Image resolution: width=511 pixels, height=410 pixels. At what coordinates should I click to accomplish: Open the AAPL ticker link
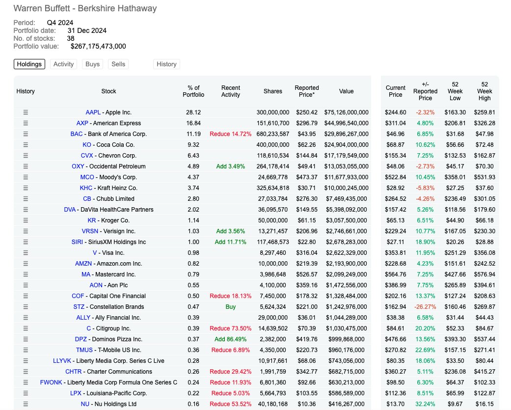(93, 112)
